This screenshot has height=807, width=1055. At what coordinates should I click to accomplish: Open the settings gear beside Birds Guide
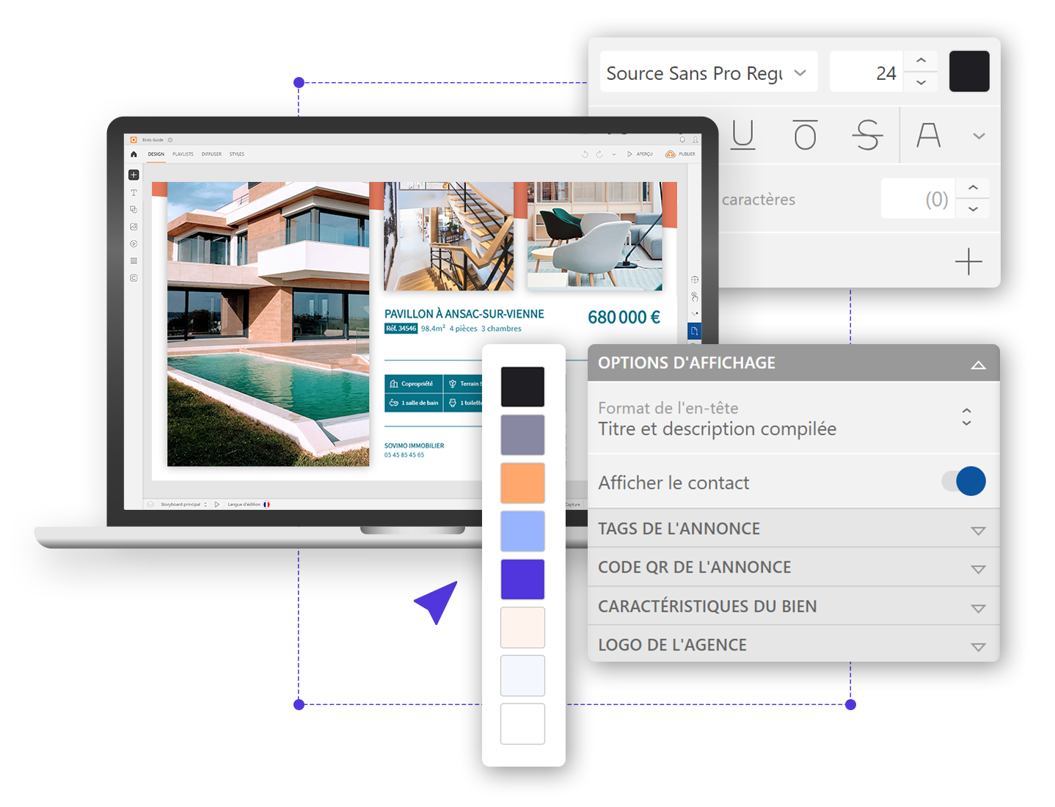[170, 139]
